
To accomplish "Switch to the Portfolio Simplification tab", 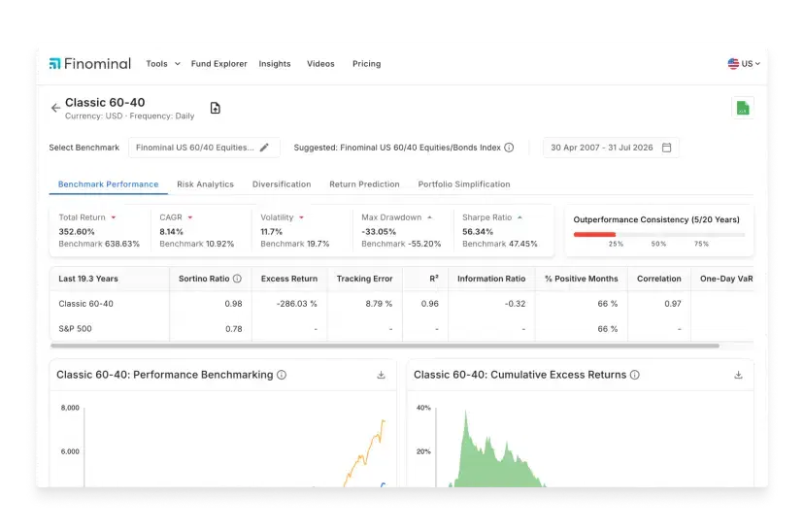I will [x=464, y=184].
